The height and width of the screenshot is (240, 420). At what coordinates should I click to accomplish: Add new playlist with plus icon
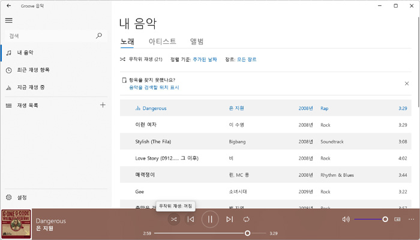click(x=103, y=105)
